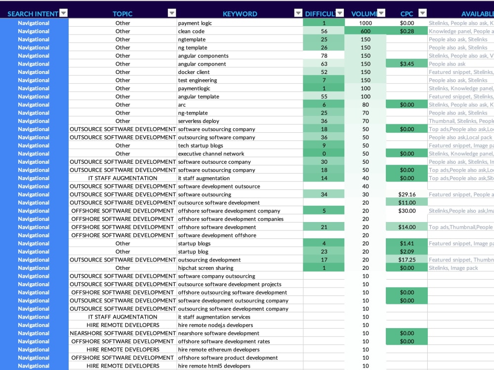Screen dimensions: 494x370
Task: Select 'offshore outsourcing software development' keyword cell
Action: (x=240, y=293)
